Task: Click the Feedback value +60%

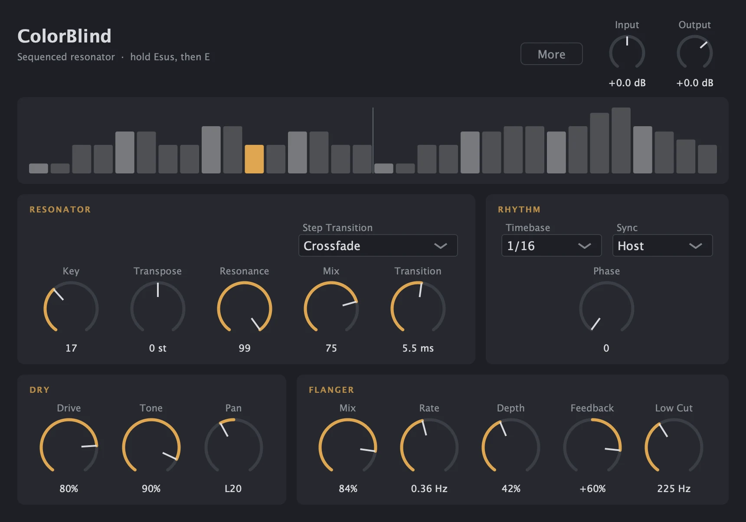Action: click(x=592, y=489)
